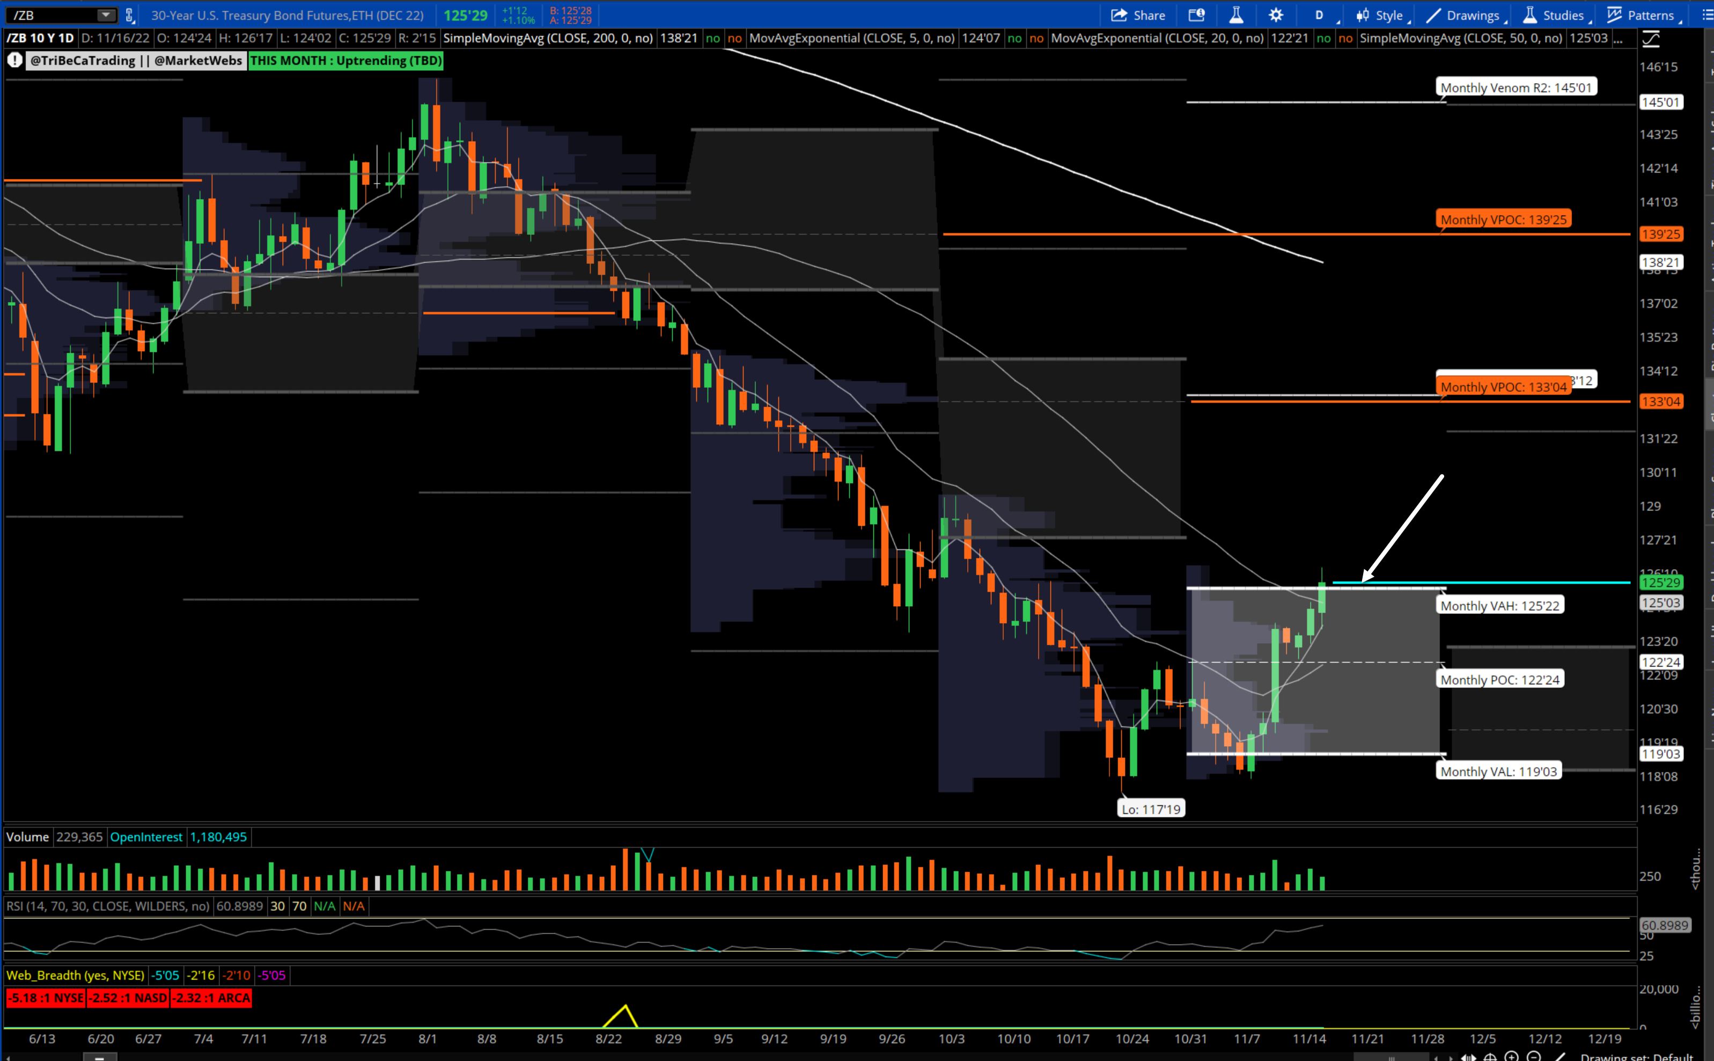
Task: Click the -2.52 :1 NASD breadth tag
Action: pyautogui.click(x=128, y=998)
